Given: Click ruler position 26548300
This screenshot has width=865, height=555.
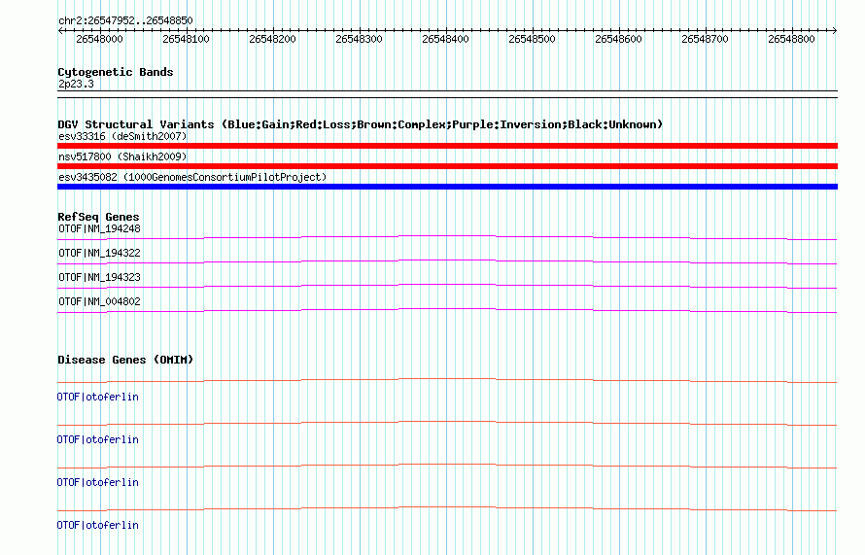Looking at the screenshot, I should (x=360, y=39).
